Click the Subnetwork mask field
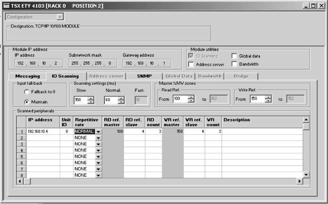Image resolution: width=328 pixels, height=204 pixels. point(93,63)
